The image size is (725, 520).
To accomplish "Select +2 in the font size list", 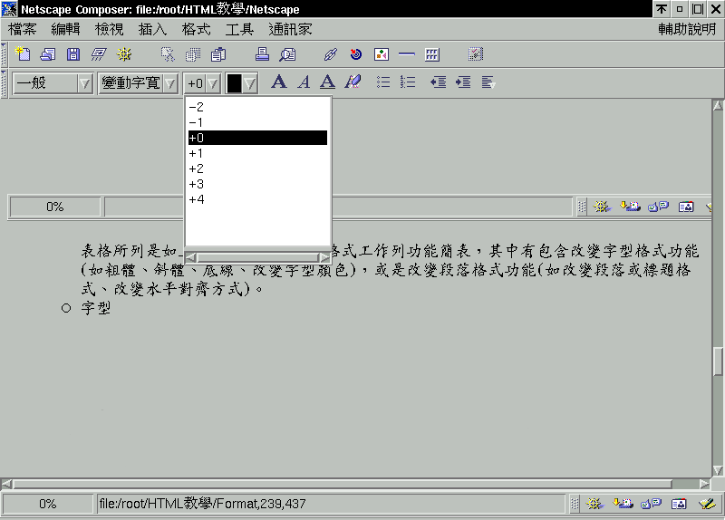I will 257,169.
